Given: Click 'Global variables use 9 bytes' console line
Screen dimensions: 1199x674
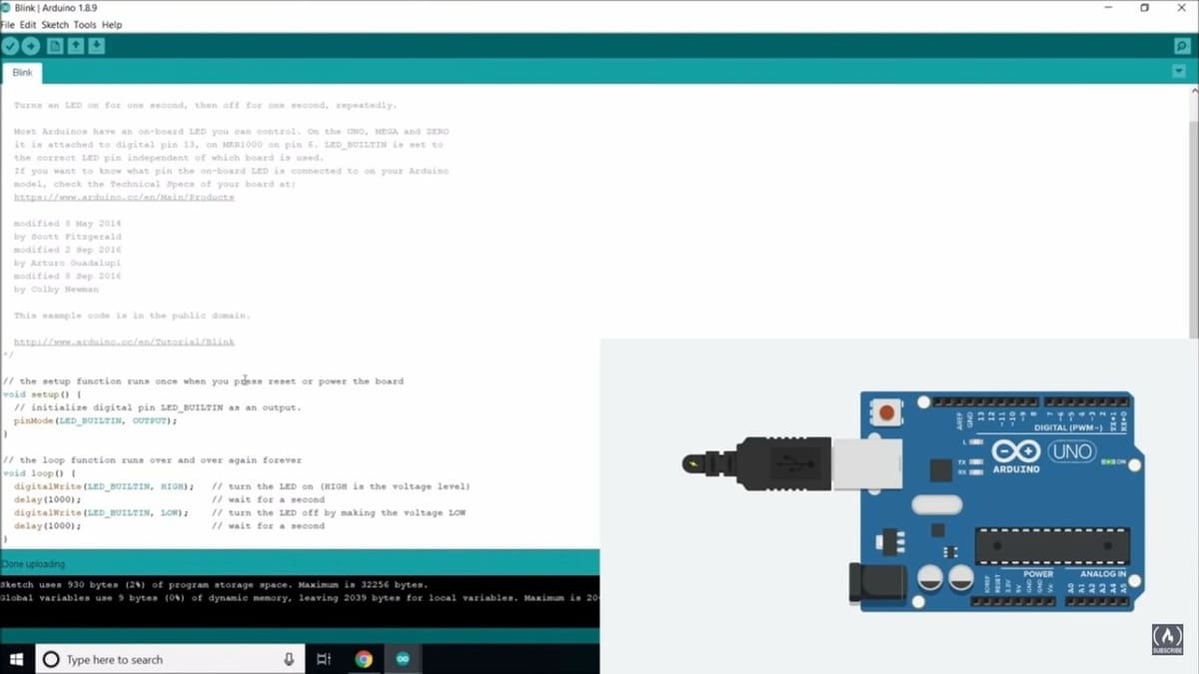Looking at the screenshot, I should (300, 598).
